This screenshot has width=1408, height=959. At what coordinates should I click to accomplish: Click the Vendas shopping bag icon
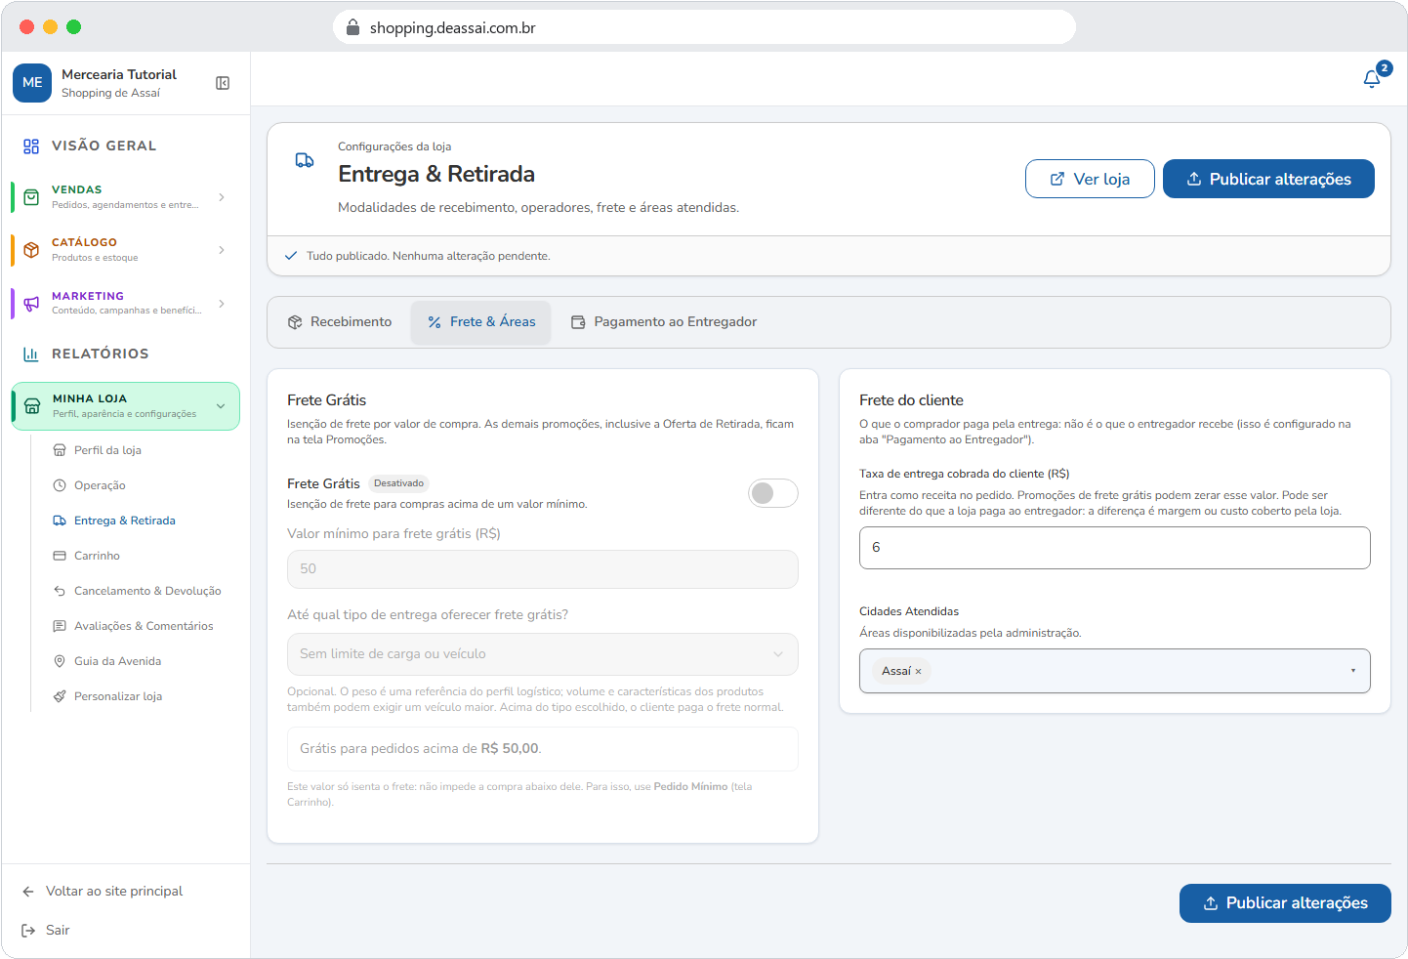click(31, 197)
